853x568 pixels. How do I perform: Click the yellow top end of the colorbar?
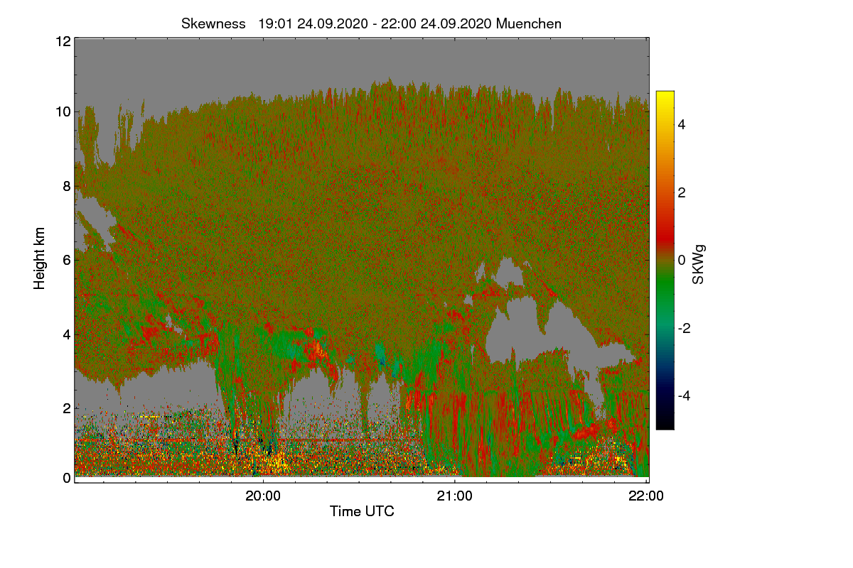(x=665, y=96)
